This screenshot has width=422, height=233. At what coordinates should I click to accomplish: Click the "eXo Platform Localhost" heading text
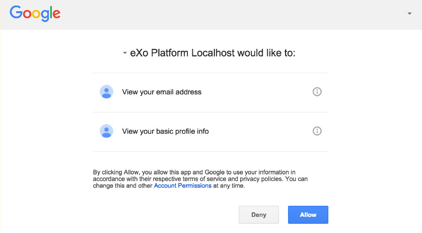[182, 53]
